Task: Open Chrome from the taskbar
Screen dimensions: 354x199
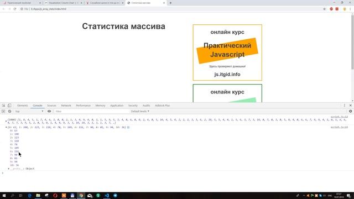Action: [x=81, y=195]
